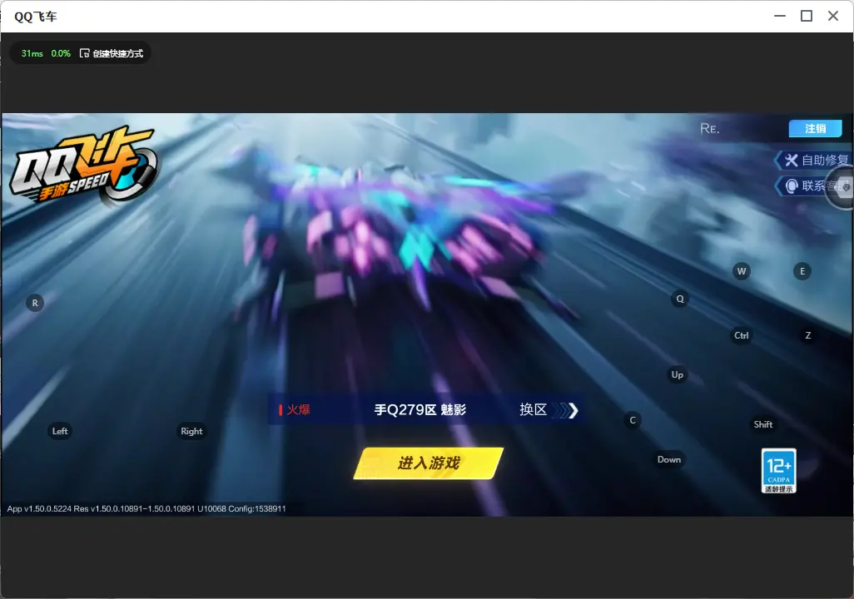Minimize the QQ飞车 window
Screen dimensions: 854x599
click(x=780, y=16)
